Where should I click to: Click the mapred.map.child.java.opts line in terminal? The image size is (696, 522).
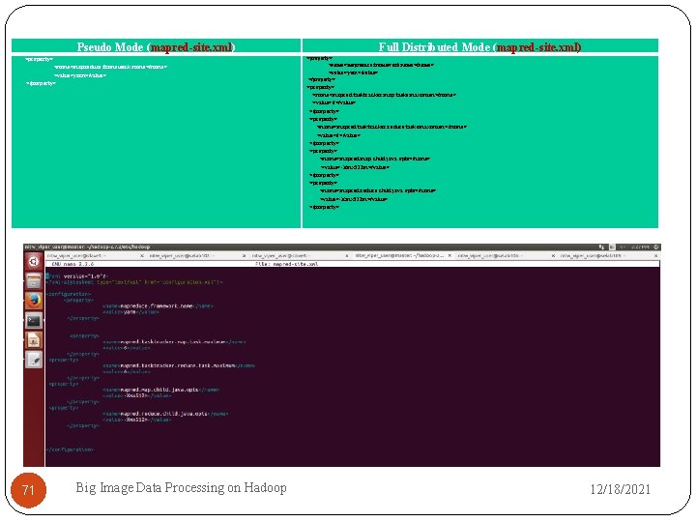tap(160, 390)
